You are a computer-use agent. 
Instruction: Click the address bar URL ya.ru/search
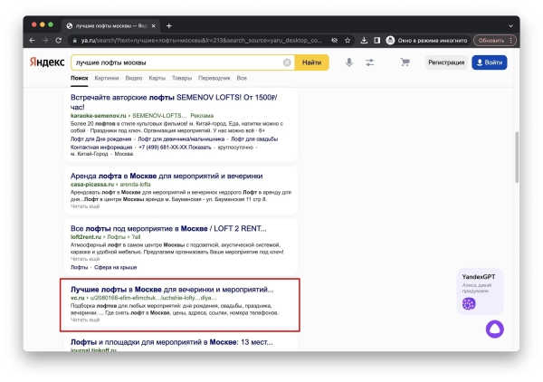pyautogui.click(x=202, y=41)
